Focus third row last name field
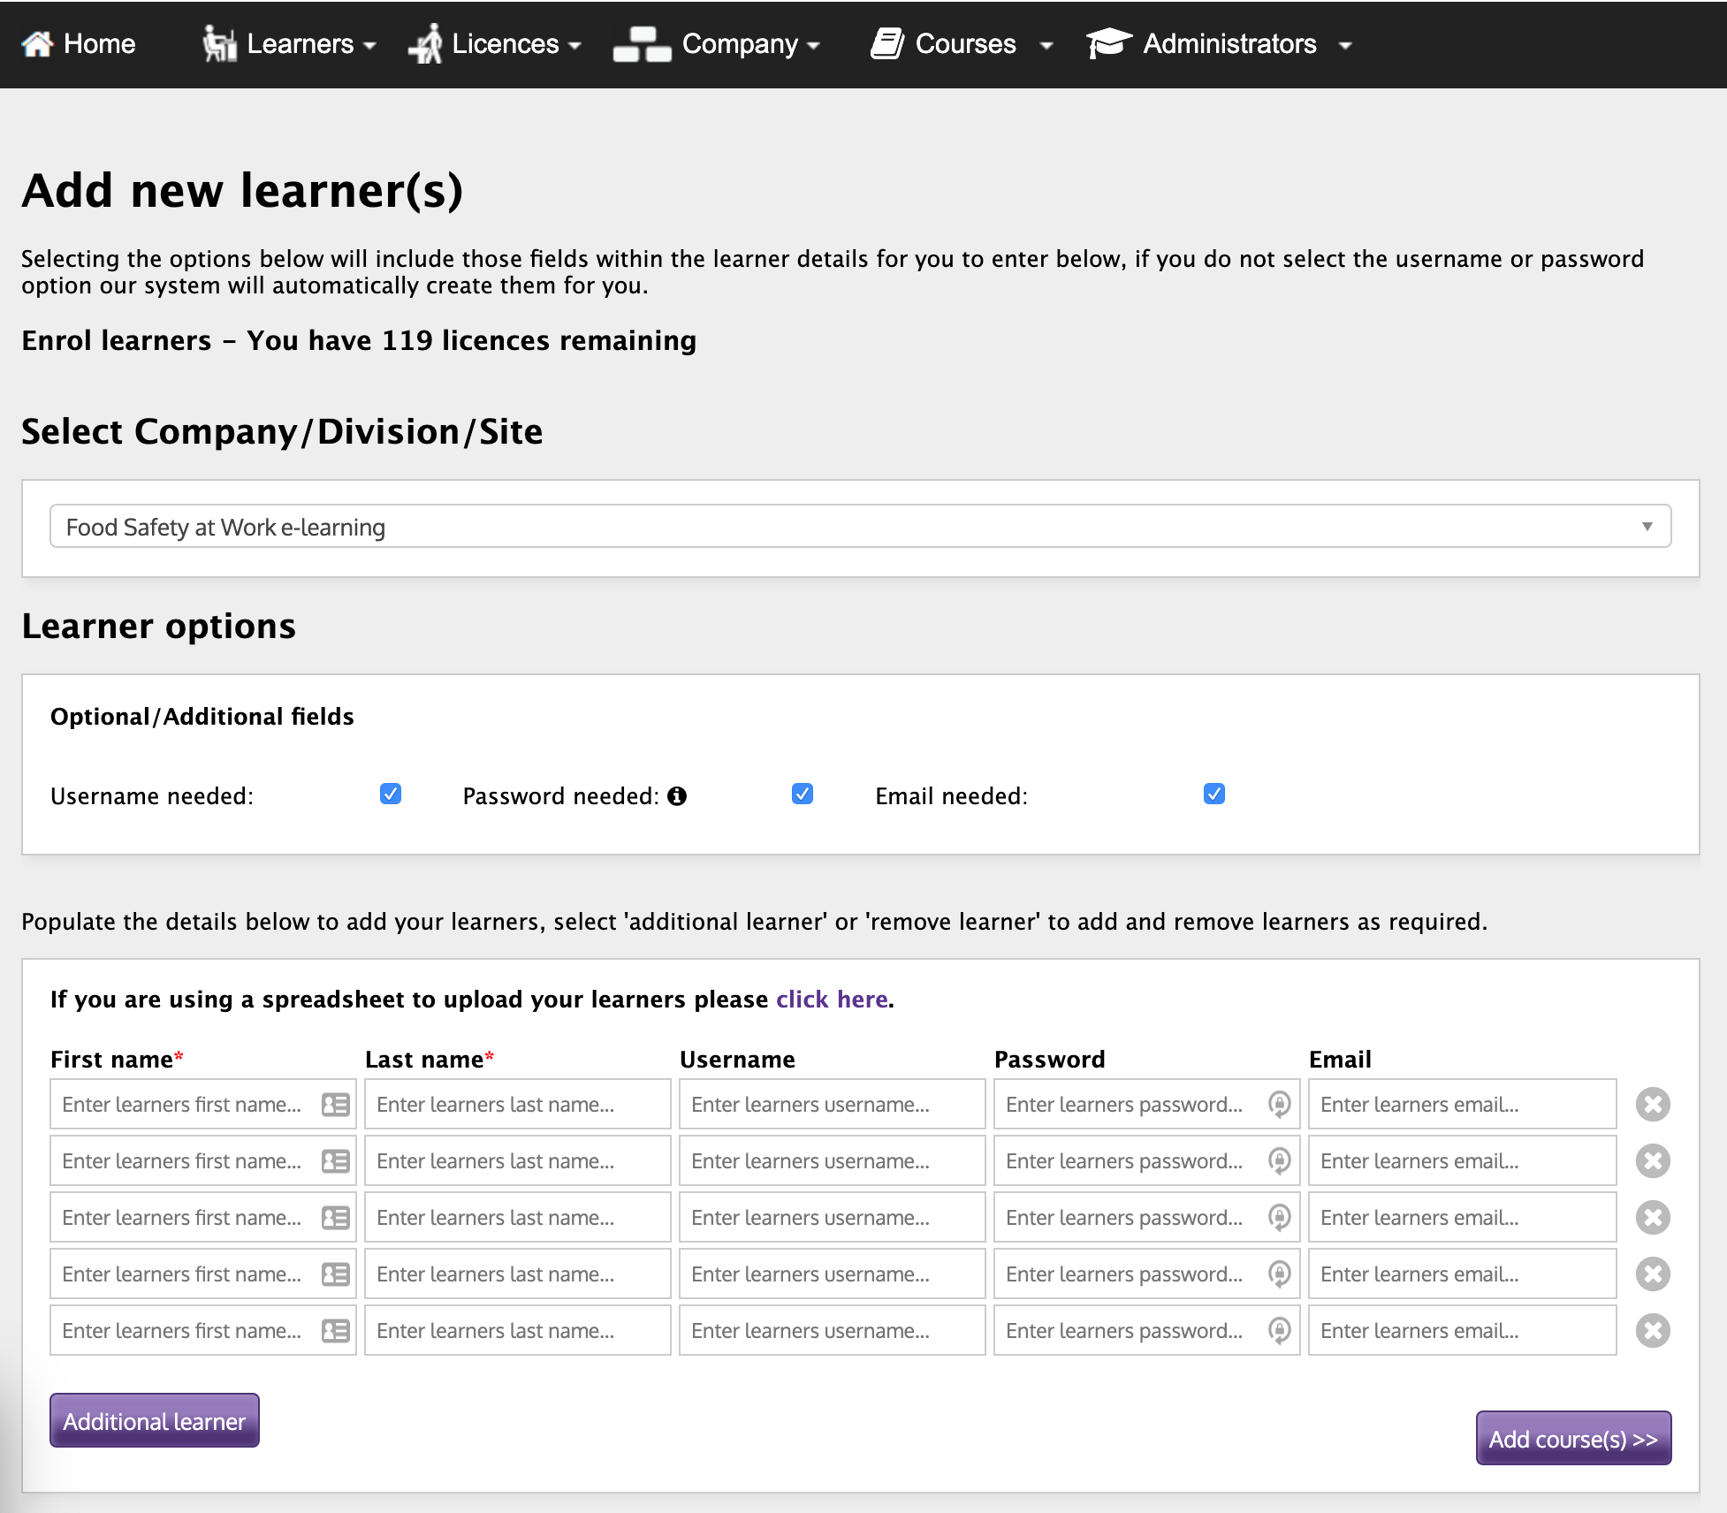This screenshot has height=1513, width=1727. 518,1218
